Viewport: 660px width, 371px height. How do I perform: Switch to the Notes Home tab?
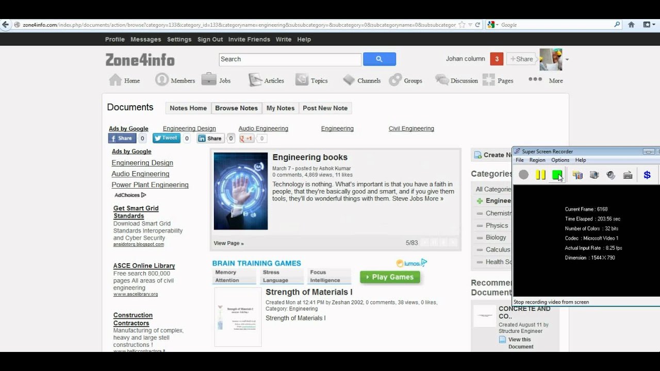click(188, 108)
